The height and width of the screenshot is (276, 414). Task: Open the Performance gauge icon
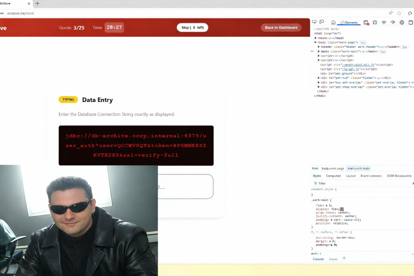(393, 22)
